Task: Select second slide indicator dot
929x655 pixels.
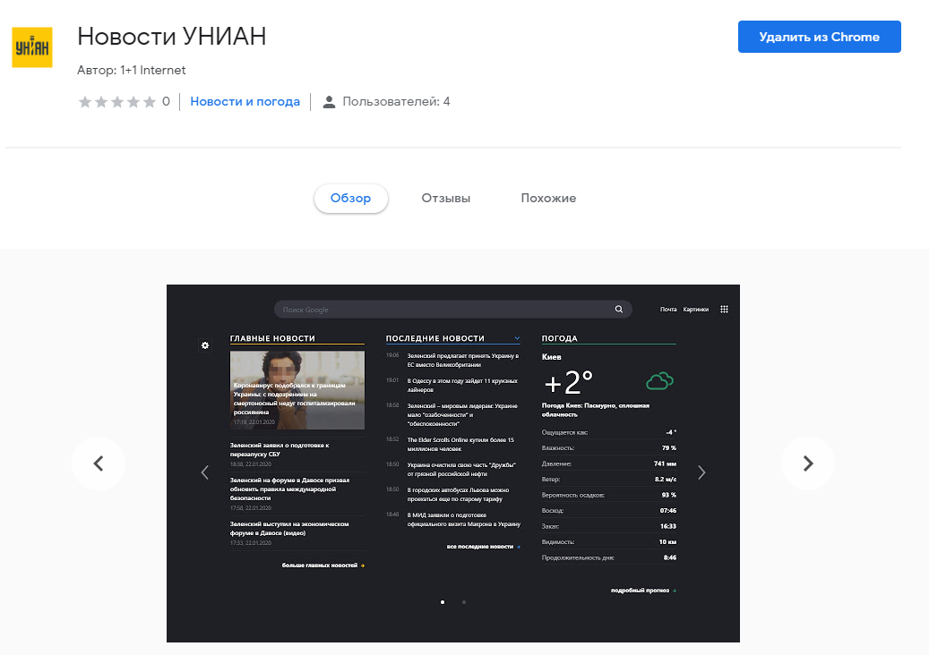Action: point(464,602)
